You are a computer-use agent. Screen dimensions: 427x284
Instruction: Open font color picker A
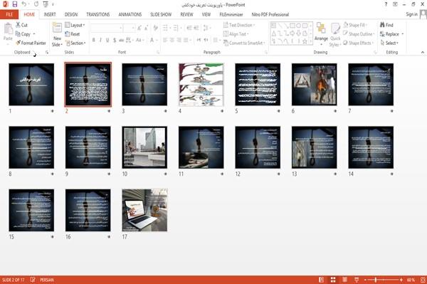[152, 40]
